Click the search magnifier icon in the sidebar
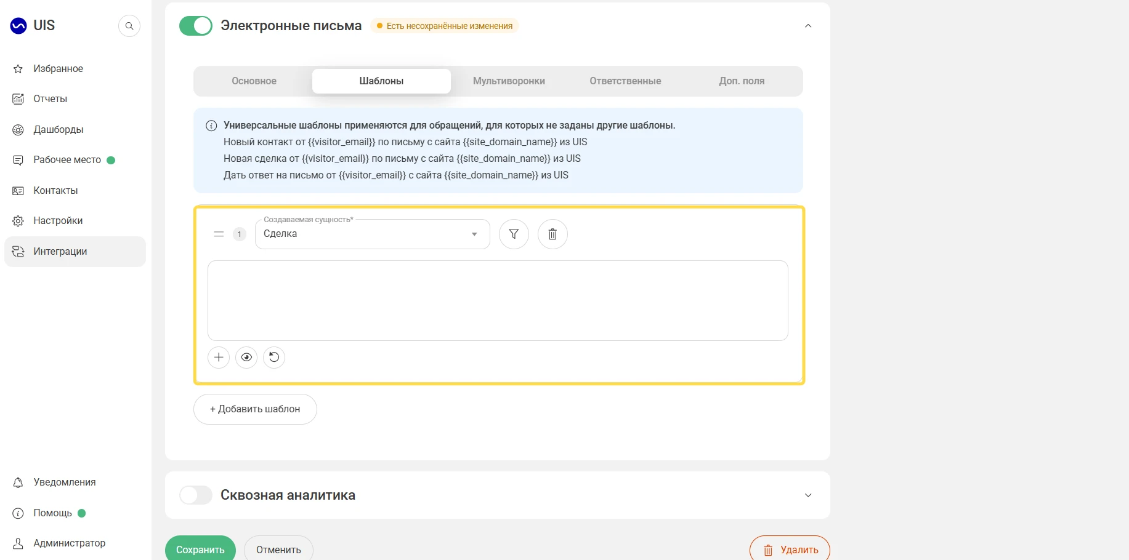Viewport: 1129px width, 560px height. (x=129, y=26)
